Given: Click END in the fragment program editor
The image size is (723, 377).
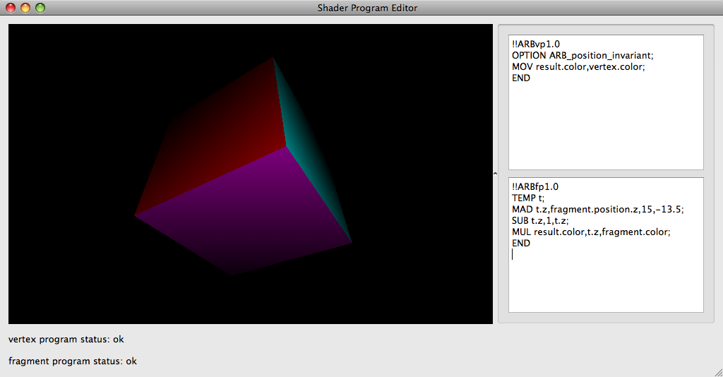Looking at the screenshot, I should coord(521,244).
